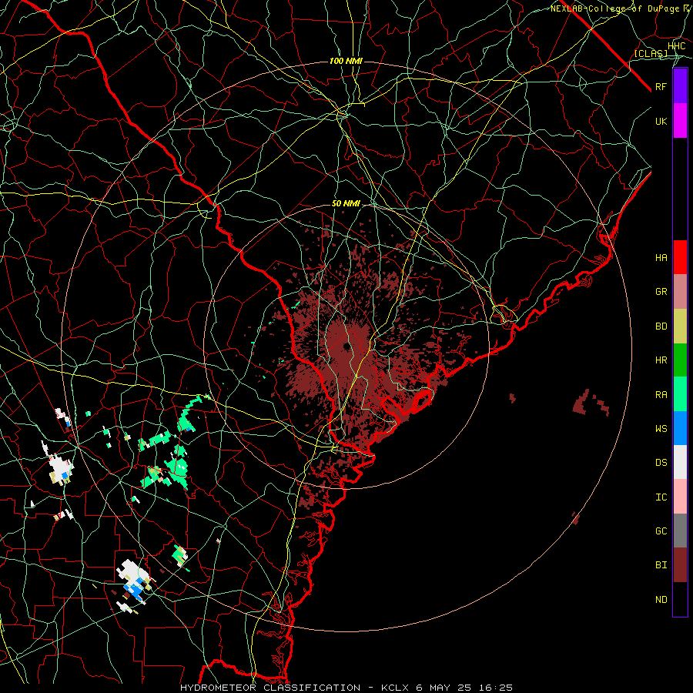The width and height of the screenshot is (693, 693).
Task: Click the UK legend label
Action: (661, 121)
